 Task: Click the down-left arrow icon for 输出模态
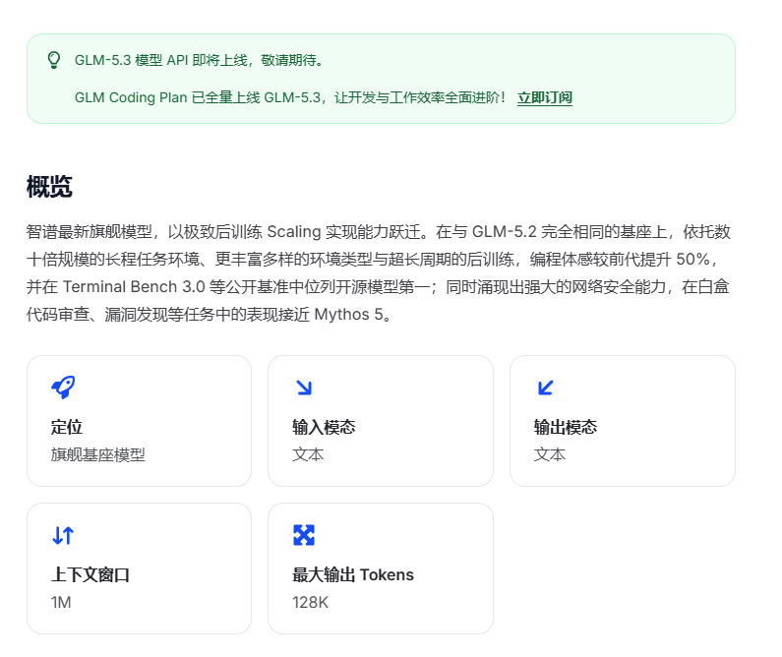pos(546,388)
